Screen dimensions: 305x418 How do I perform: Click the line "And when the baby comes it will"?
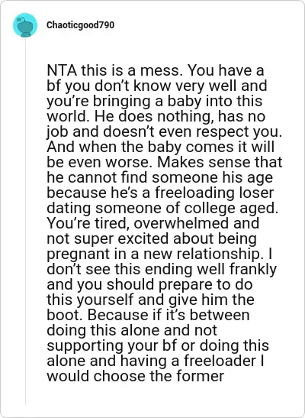(x=160, y=147)
